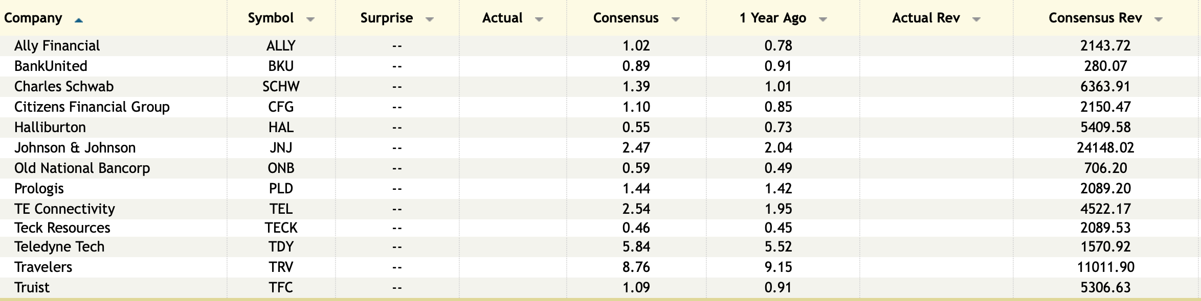The height and width of the screenshot is (301, 1201).
Task: Sort table by Company header text
Action: (33, 18)
